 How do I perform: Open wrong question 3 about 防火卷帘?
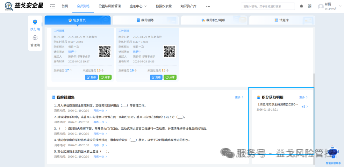click(x=131, y=128)
